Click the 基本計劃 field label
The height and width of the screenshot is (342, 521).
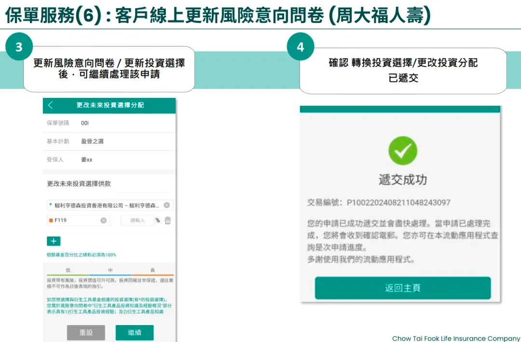click(x=58, y=141)
